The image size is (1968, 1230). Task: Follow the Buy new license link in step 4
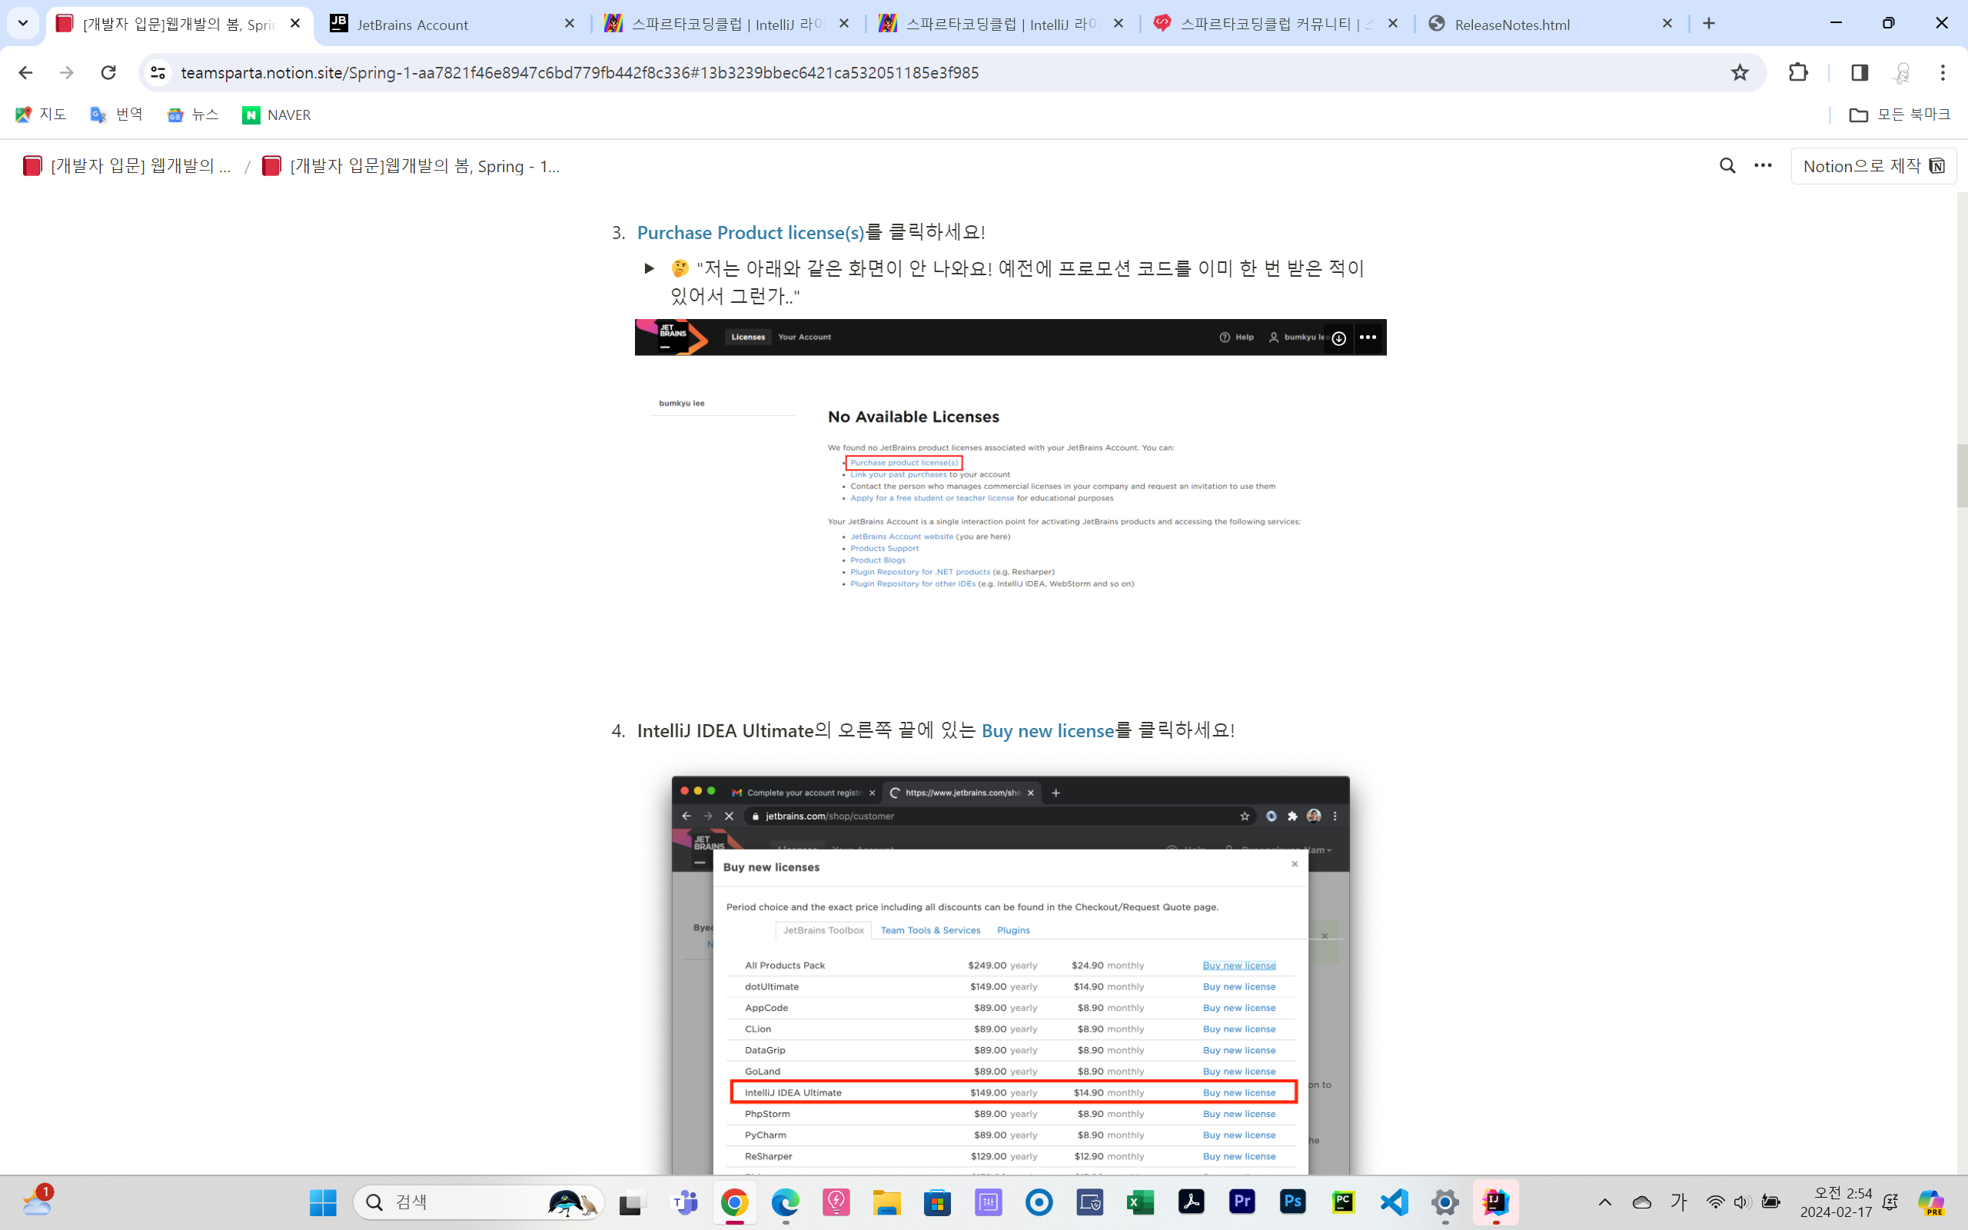click(1048, 730)
